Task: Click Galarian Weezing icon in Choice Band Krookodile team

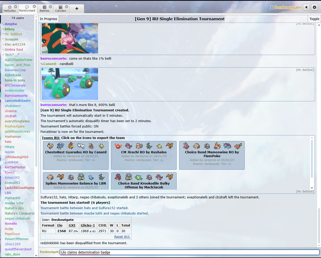Action: click(x=129, y=177)
